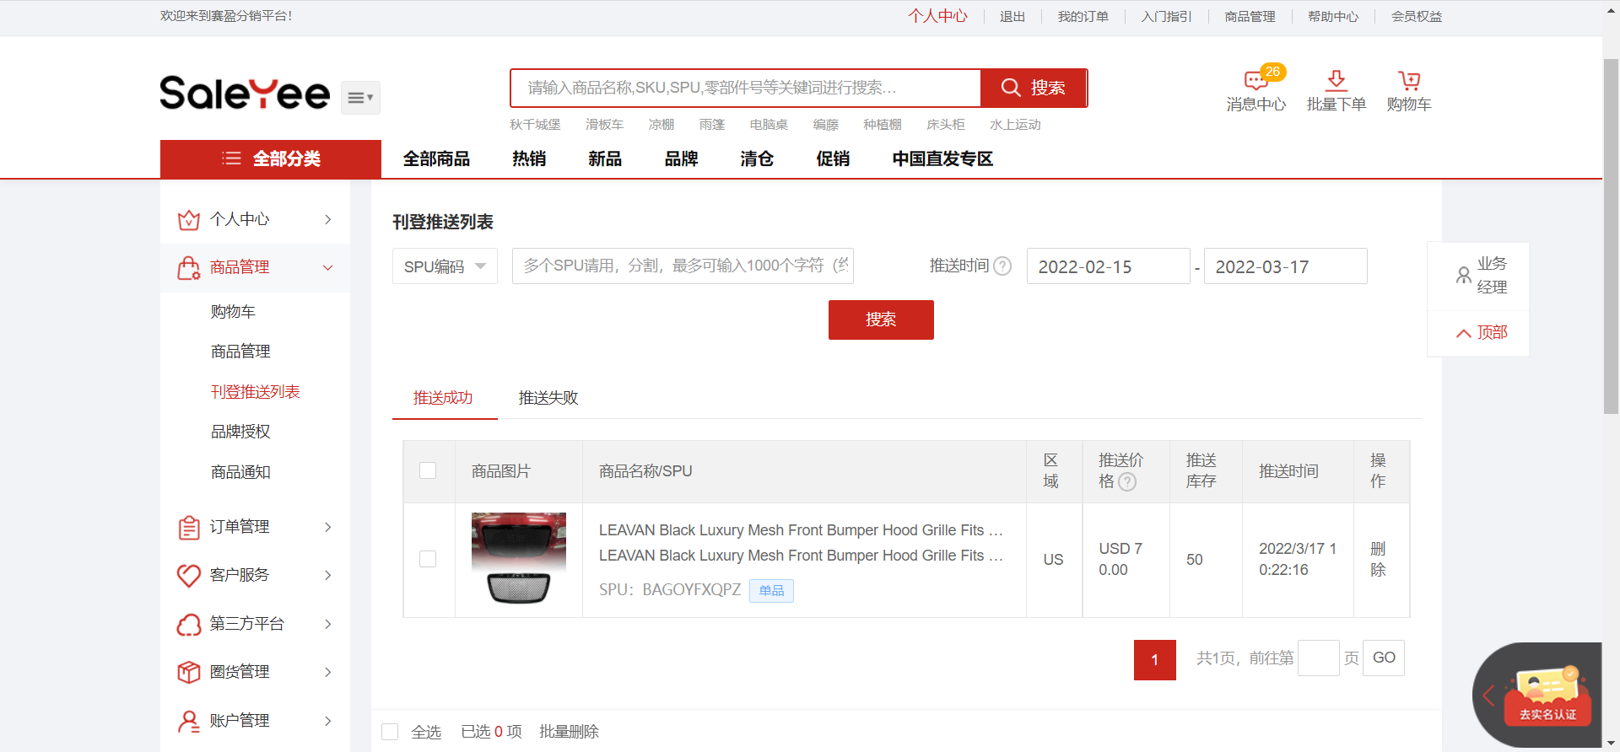Check the LEAVAN grille product row checkbox
1620x752 pixels.
[x=429, y=560]
